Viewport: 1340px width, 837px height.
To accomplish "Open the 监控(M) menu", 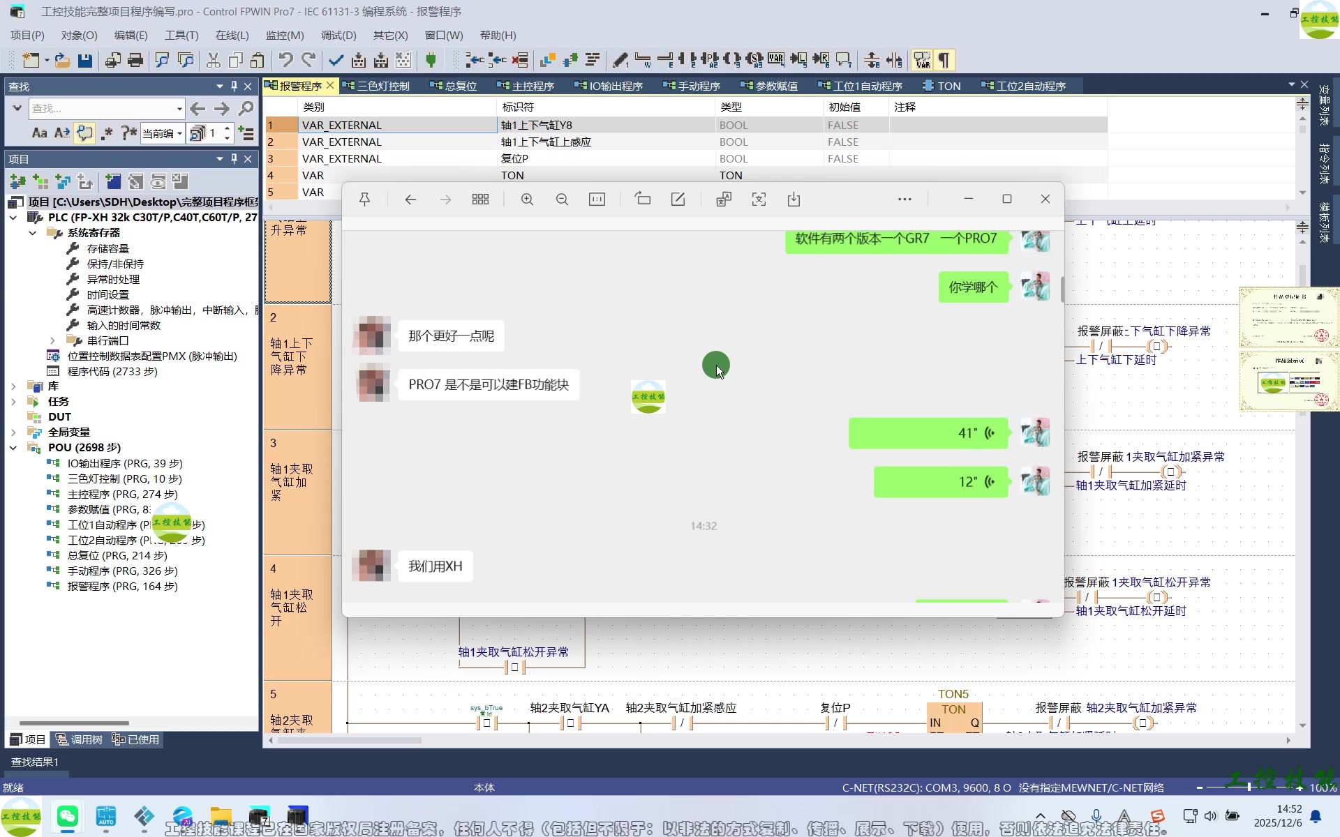I will (284, 35).
